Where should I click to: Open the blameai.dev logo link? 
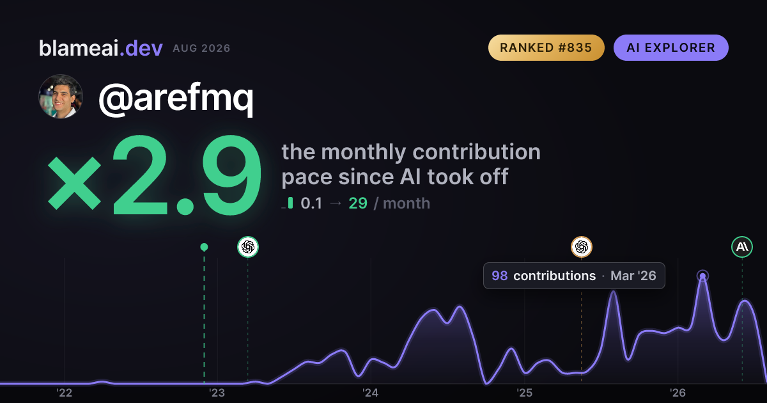click(101, 48)
